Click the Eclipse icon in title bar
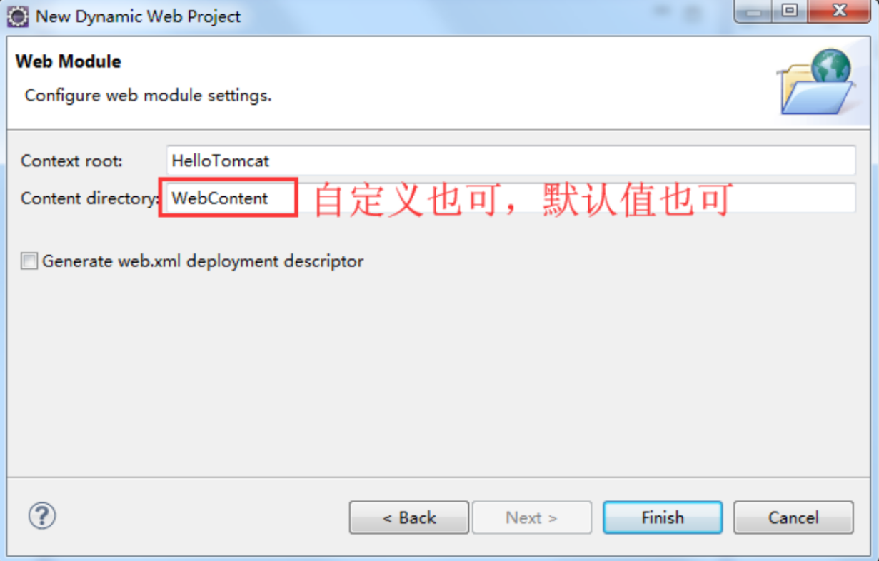 [18, 16]
